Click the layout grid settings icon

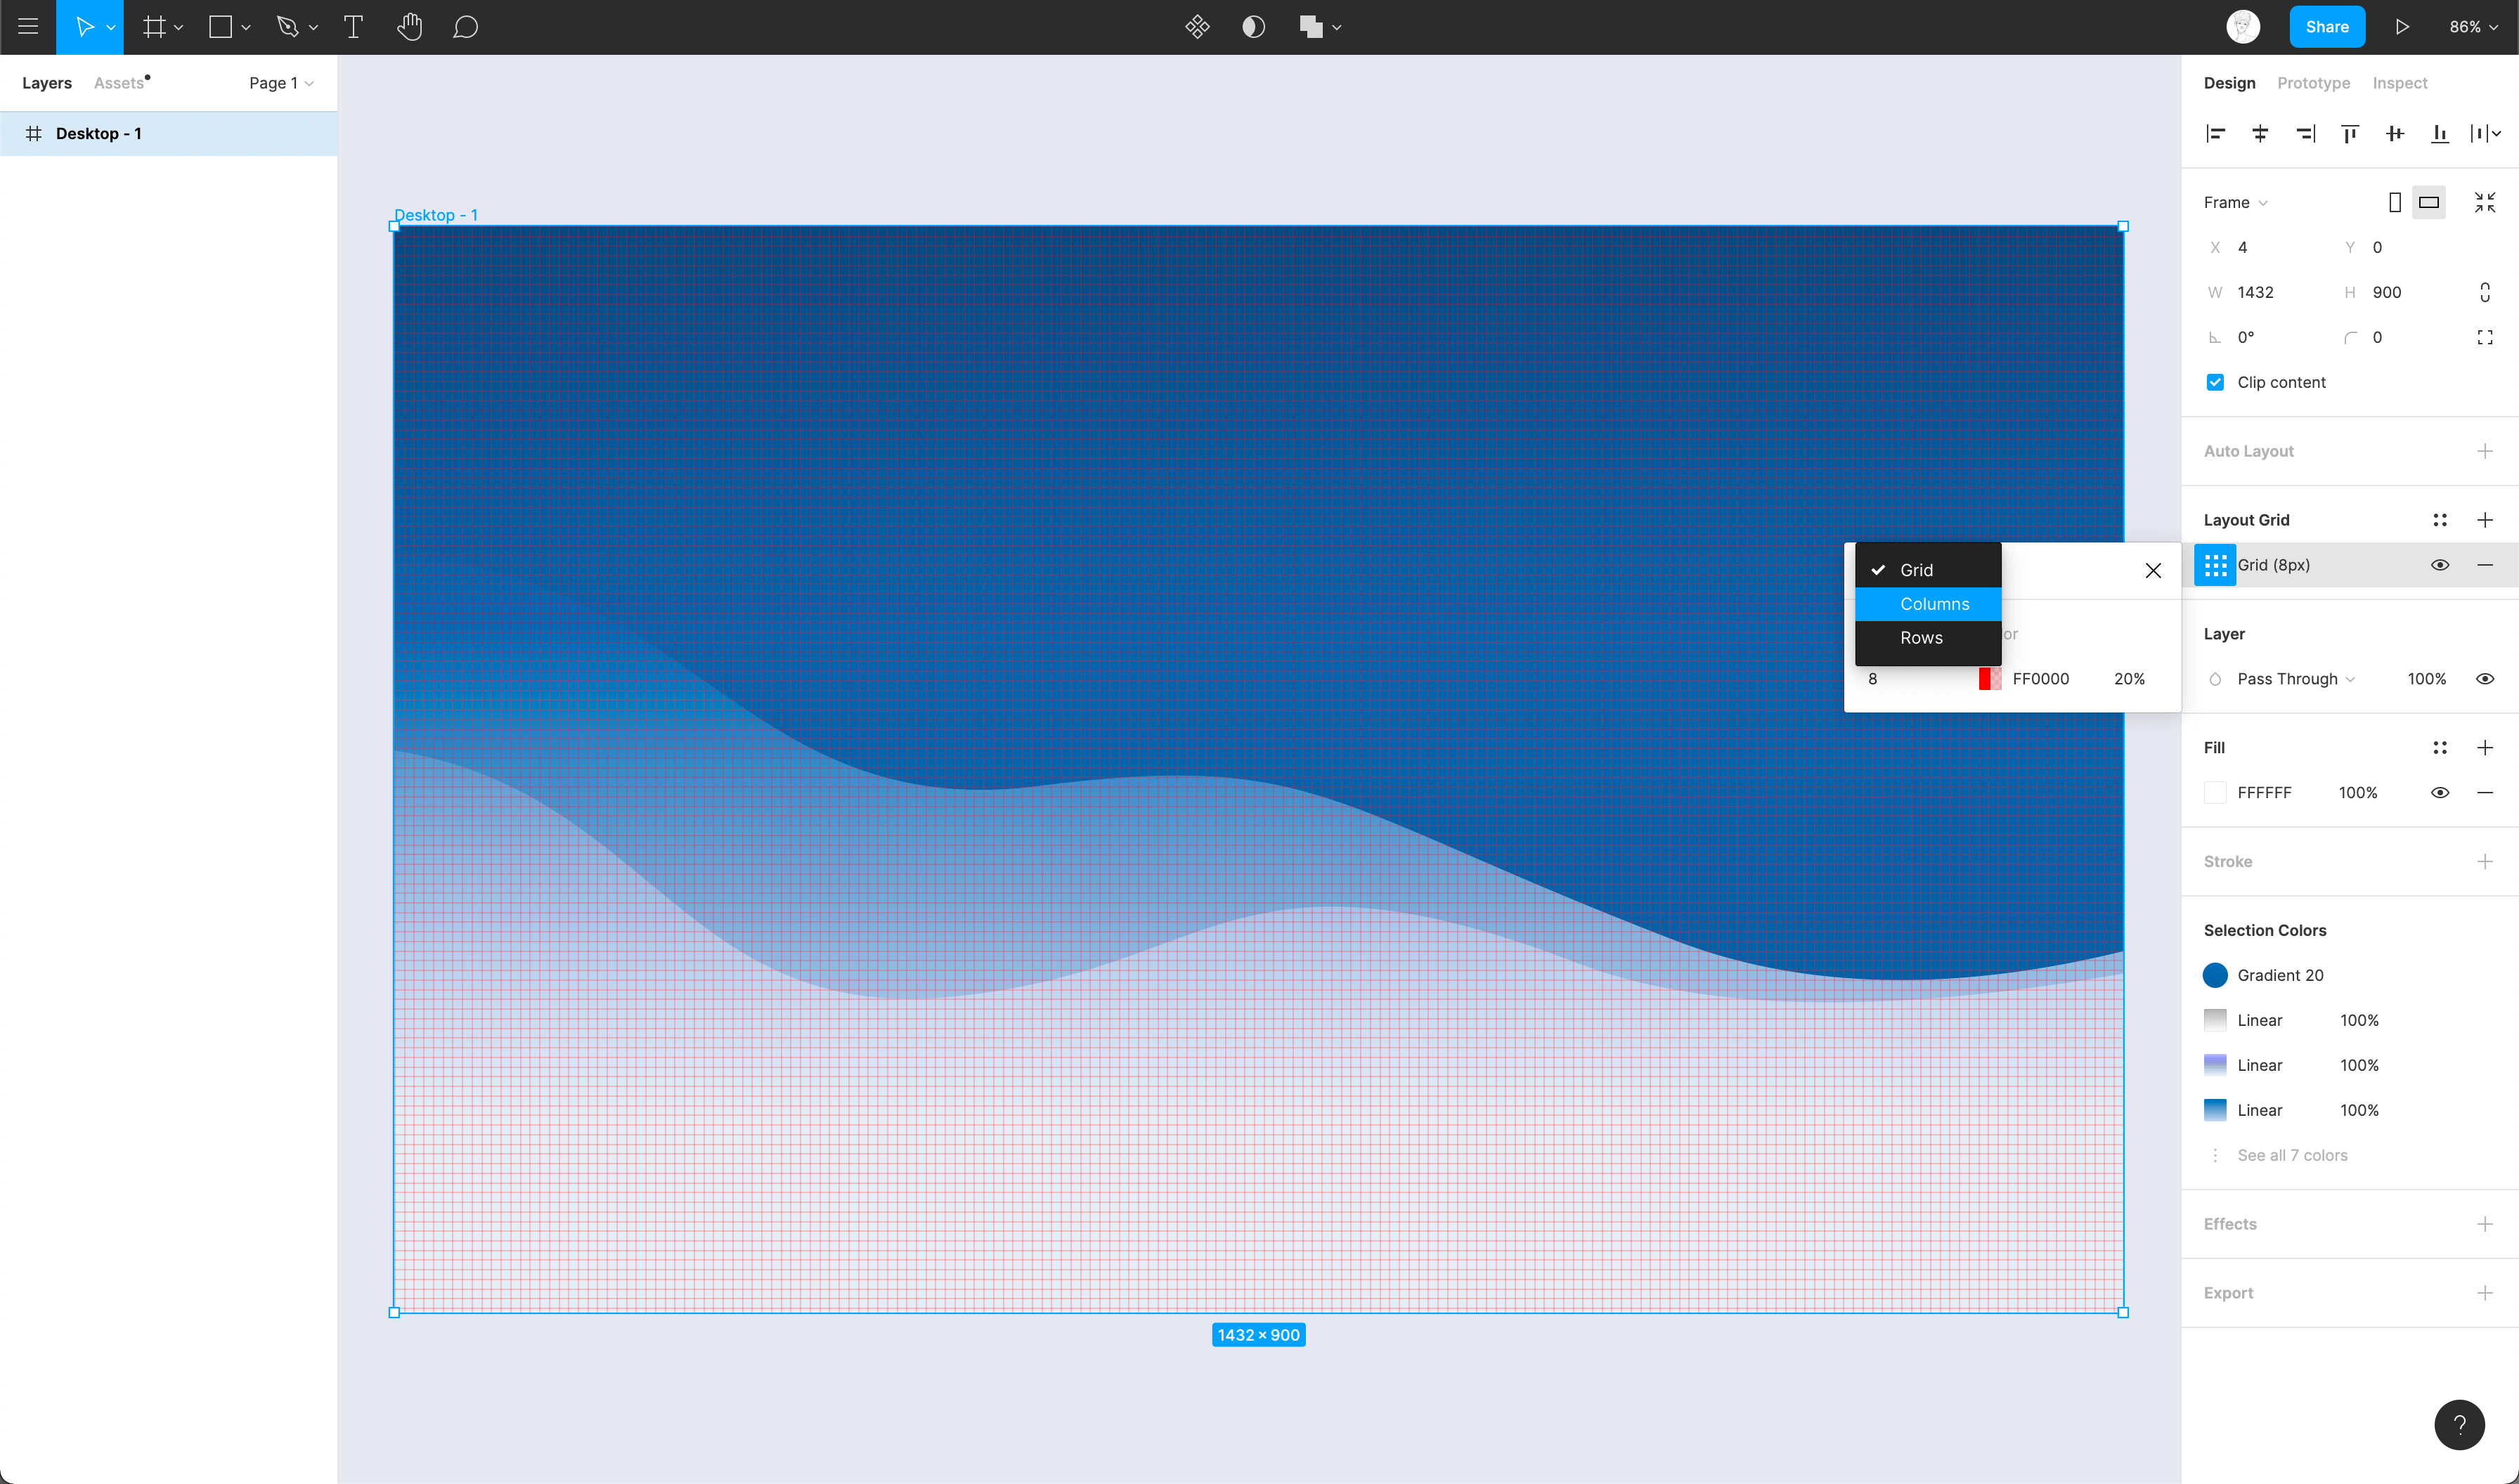tap(2215, 565)
